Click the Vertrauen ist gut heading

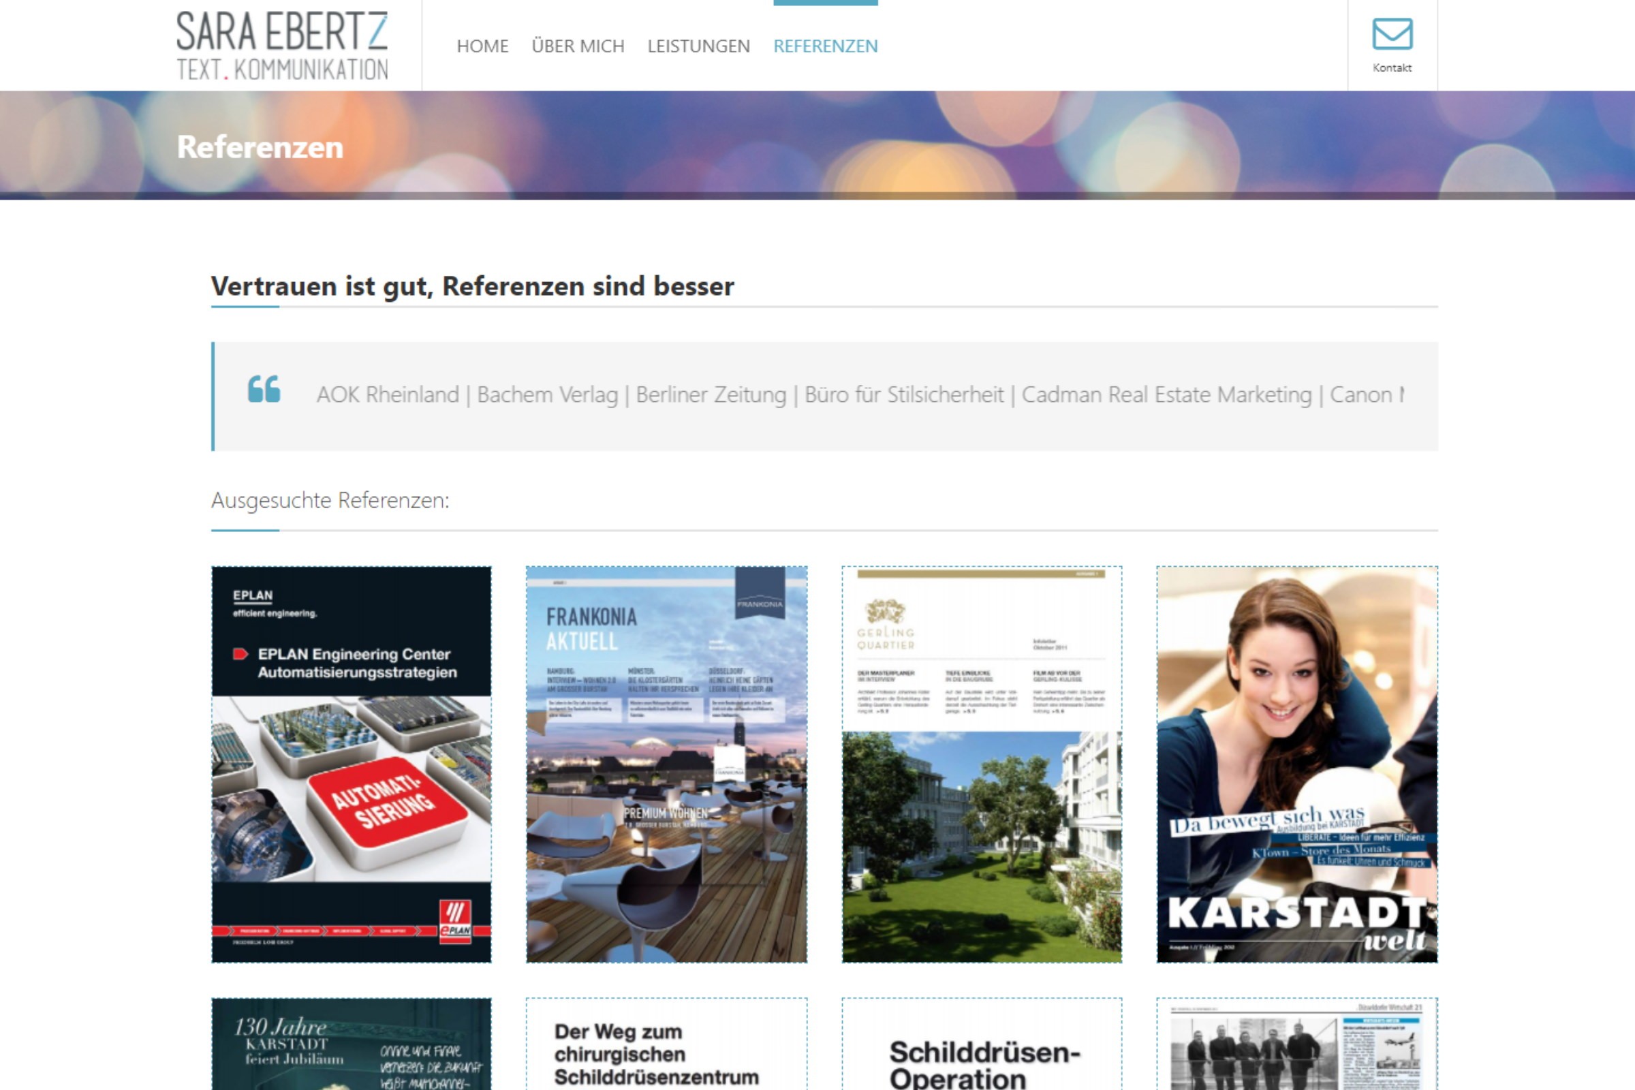(472, 285)
